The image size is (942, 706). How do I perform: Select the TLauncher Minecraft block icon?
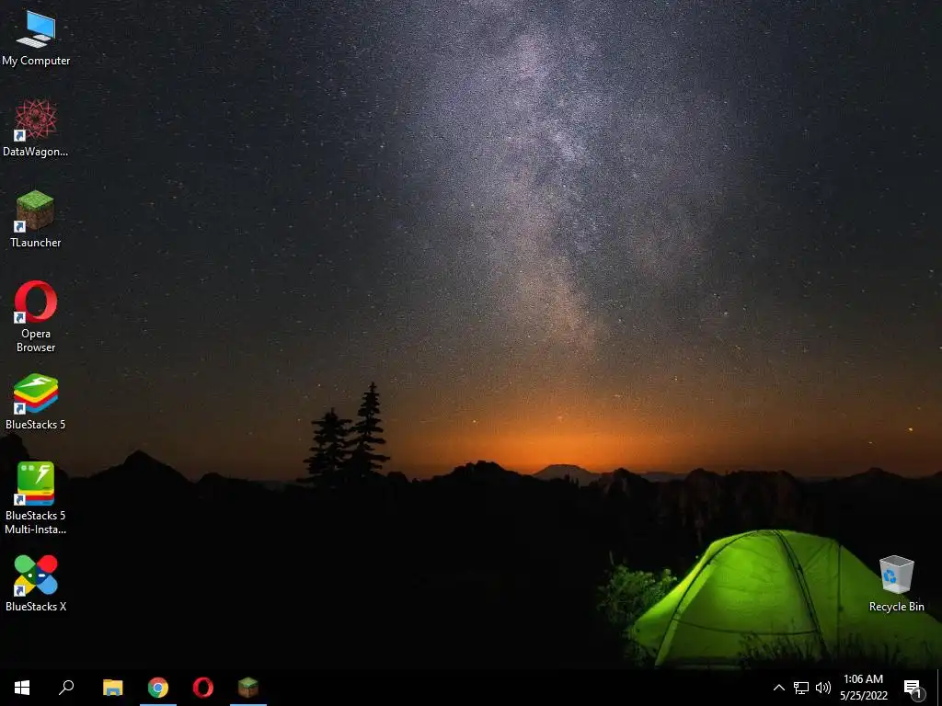[x=36, y=219]
